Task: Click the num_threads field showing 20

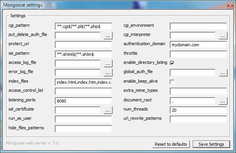Action: tap(198, 110)
